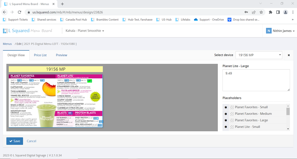Click the asterisk beside Planet Favorites - Medium
Viewport: 297px width, 159px height.
point(226,114)
